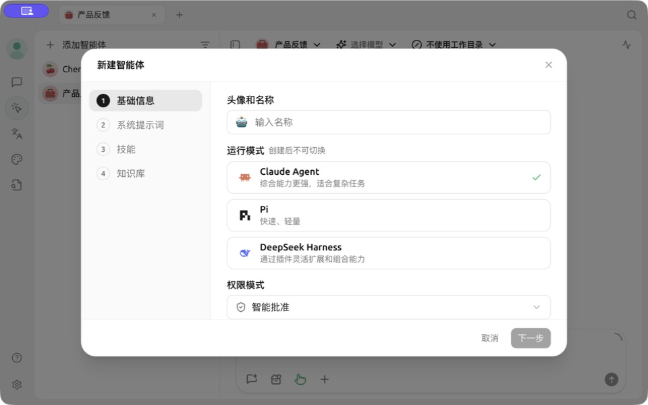
Task: Go to step 3 技能
Action: (146, 149)
